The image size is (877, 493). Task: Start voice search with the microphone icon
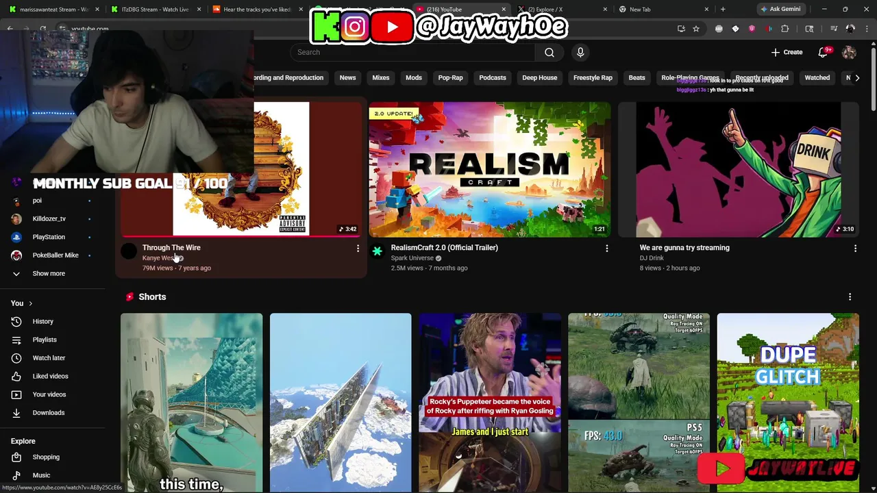[580, 52]
